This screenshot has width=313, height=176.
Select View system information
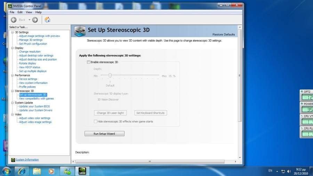point(33,83)
